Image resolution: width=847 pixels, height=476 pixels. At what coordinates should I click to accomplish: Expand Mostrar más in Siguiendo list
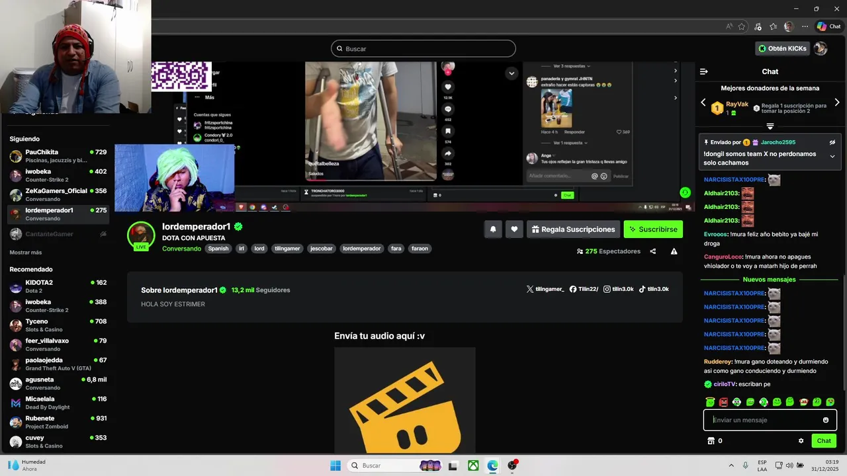click(x=26, y=253)
